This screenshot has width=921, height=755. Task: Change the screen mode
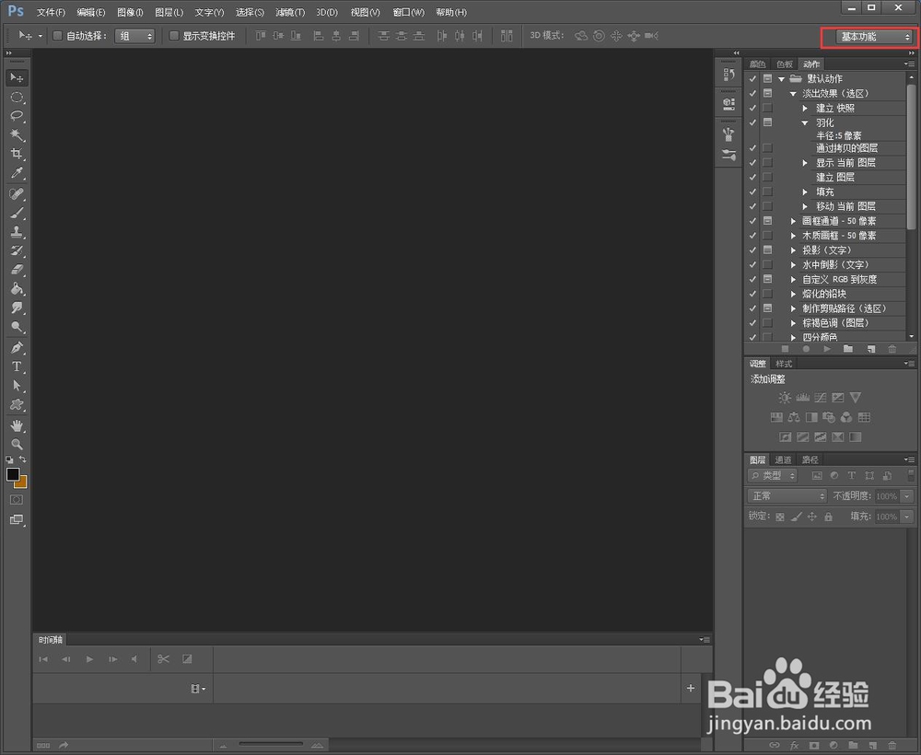[x=17, y=519]
